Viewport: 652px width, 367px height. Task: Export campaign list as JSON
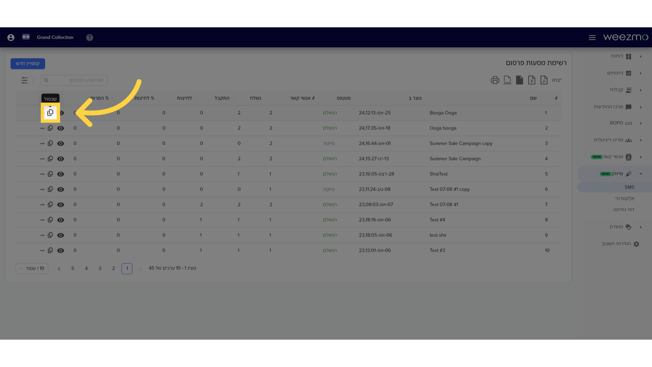click(507, 80)
